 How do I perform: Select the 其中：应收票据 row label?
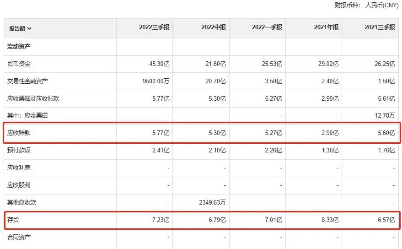click(x=27, y=115)
